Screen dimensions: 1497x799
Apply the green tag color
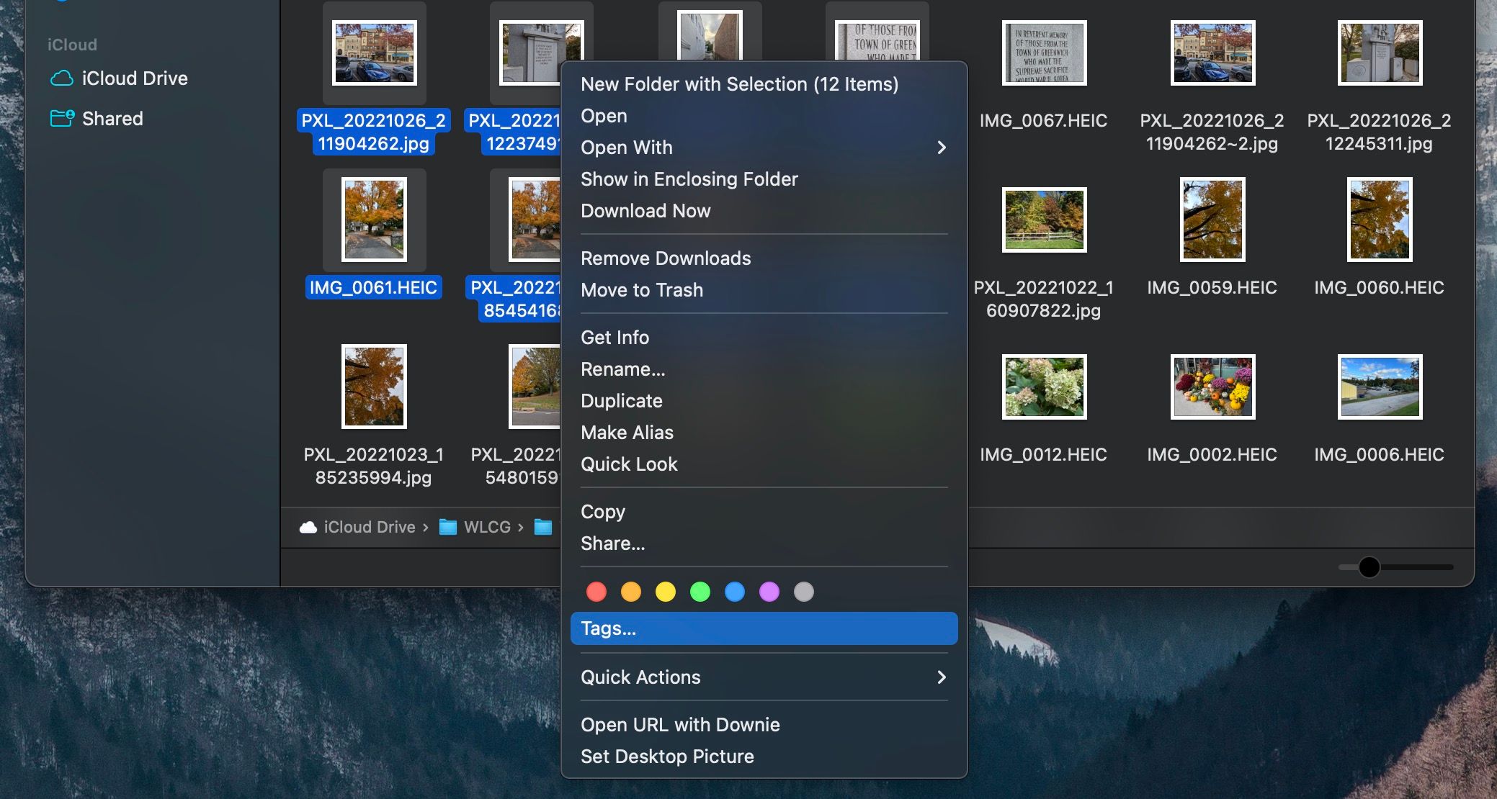tap(700, 592)
